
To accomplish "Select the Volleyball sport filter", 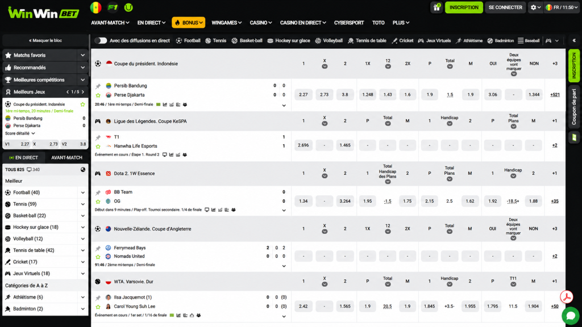I will pyautogui.click(x=329, y=41).
